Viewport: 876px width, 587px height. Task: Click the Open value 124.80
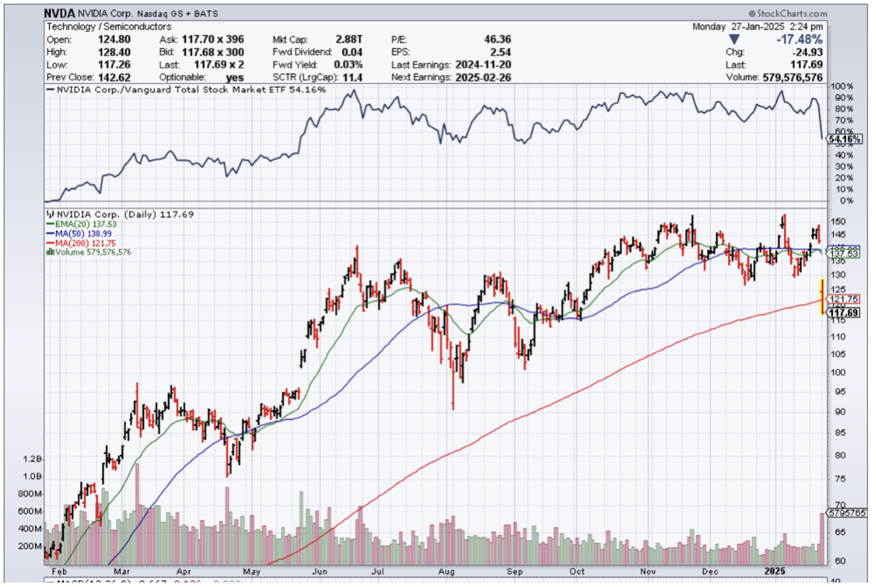point(114,39)
